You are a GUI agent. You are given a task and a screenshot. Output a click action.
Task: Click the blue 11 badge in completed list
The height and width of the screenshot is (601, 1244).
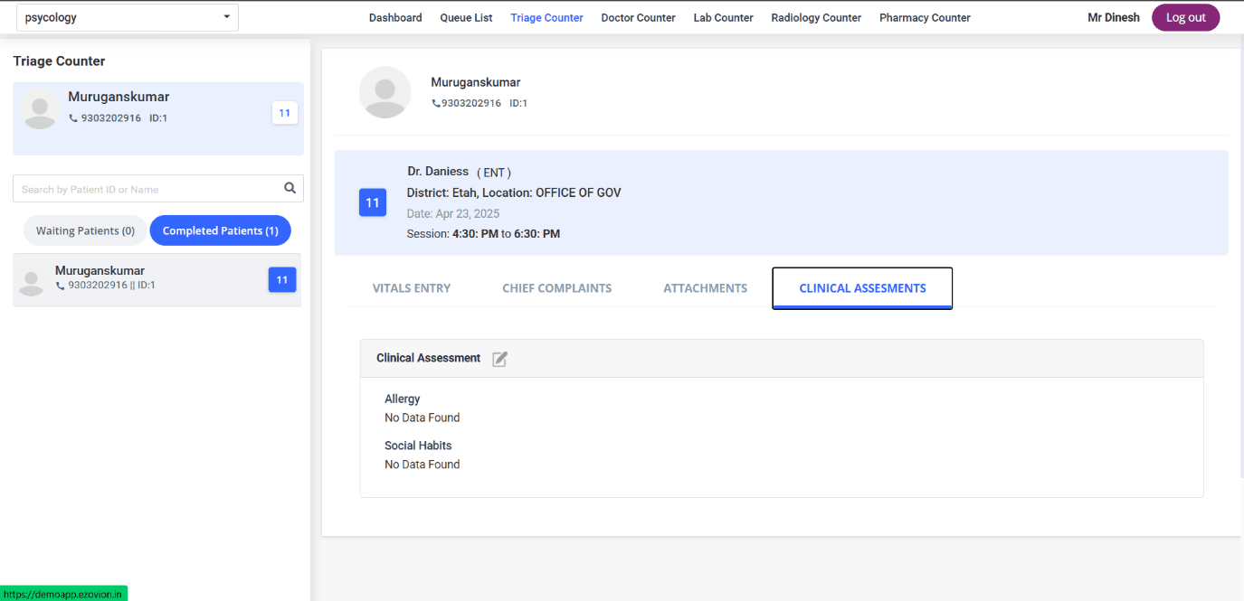(282, 280)
